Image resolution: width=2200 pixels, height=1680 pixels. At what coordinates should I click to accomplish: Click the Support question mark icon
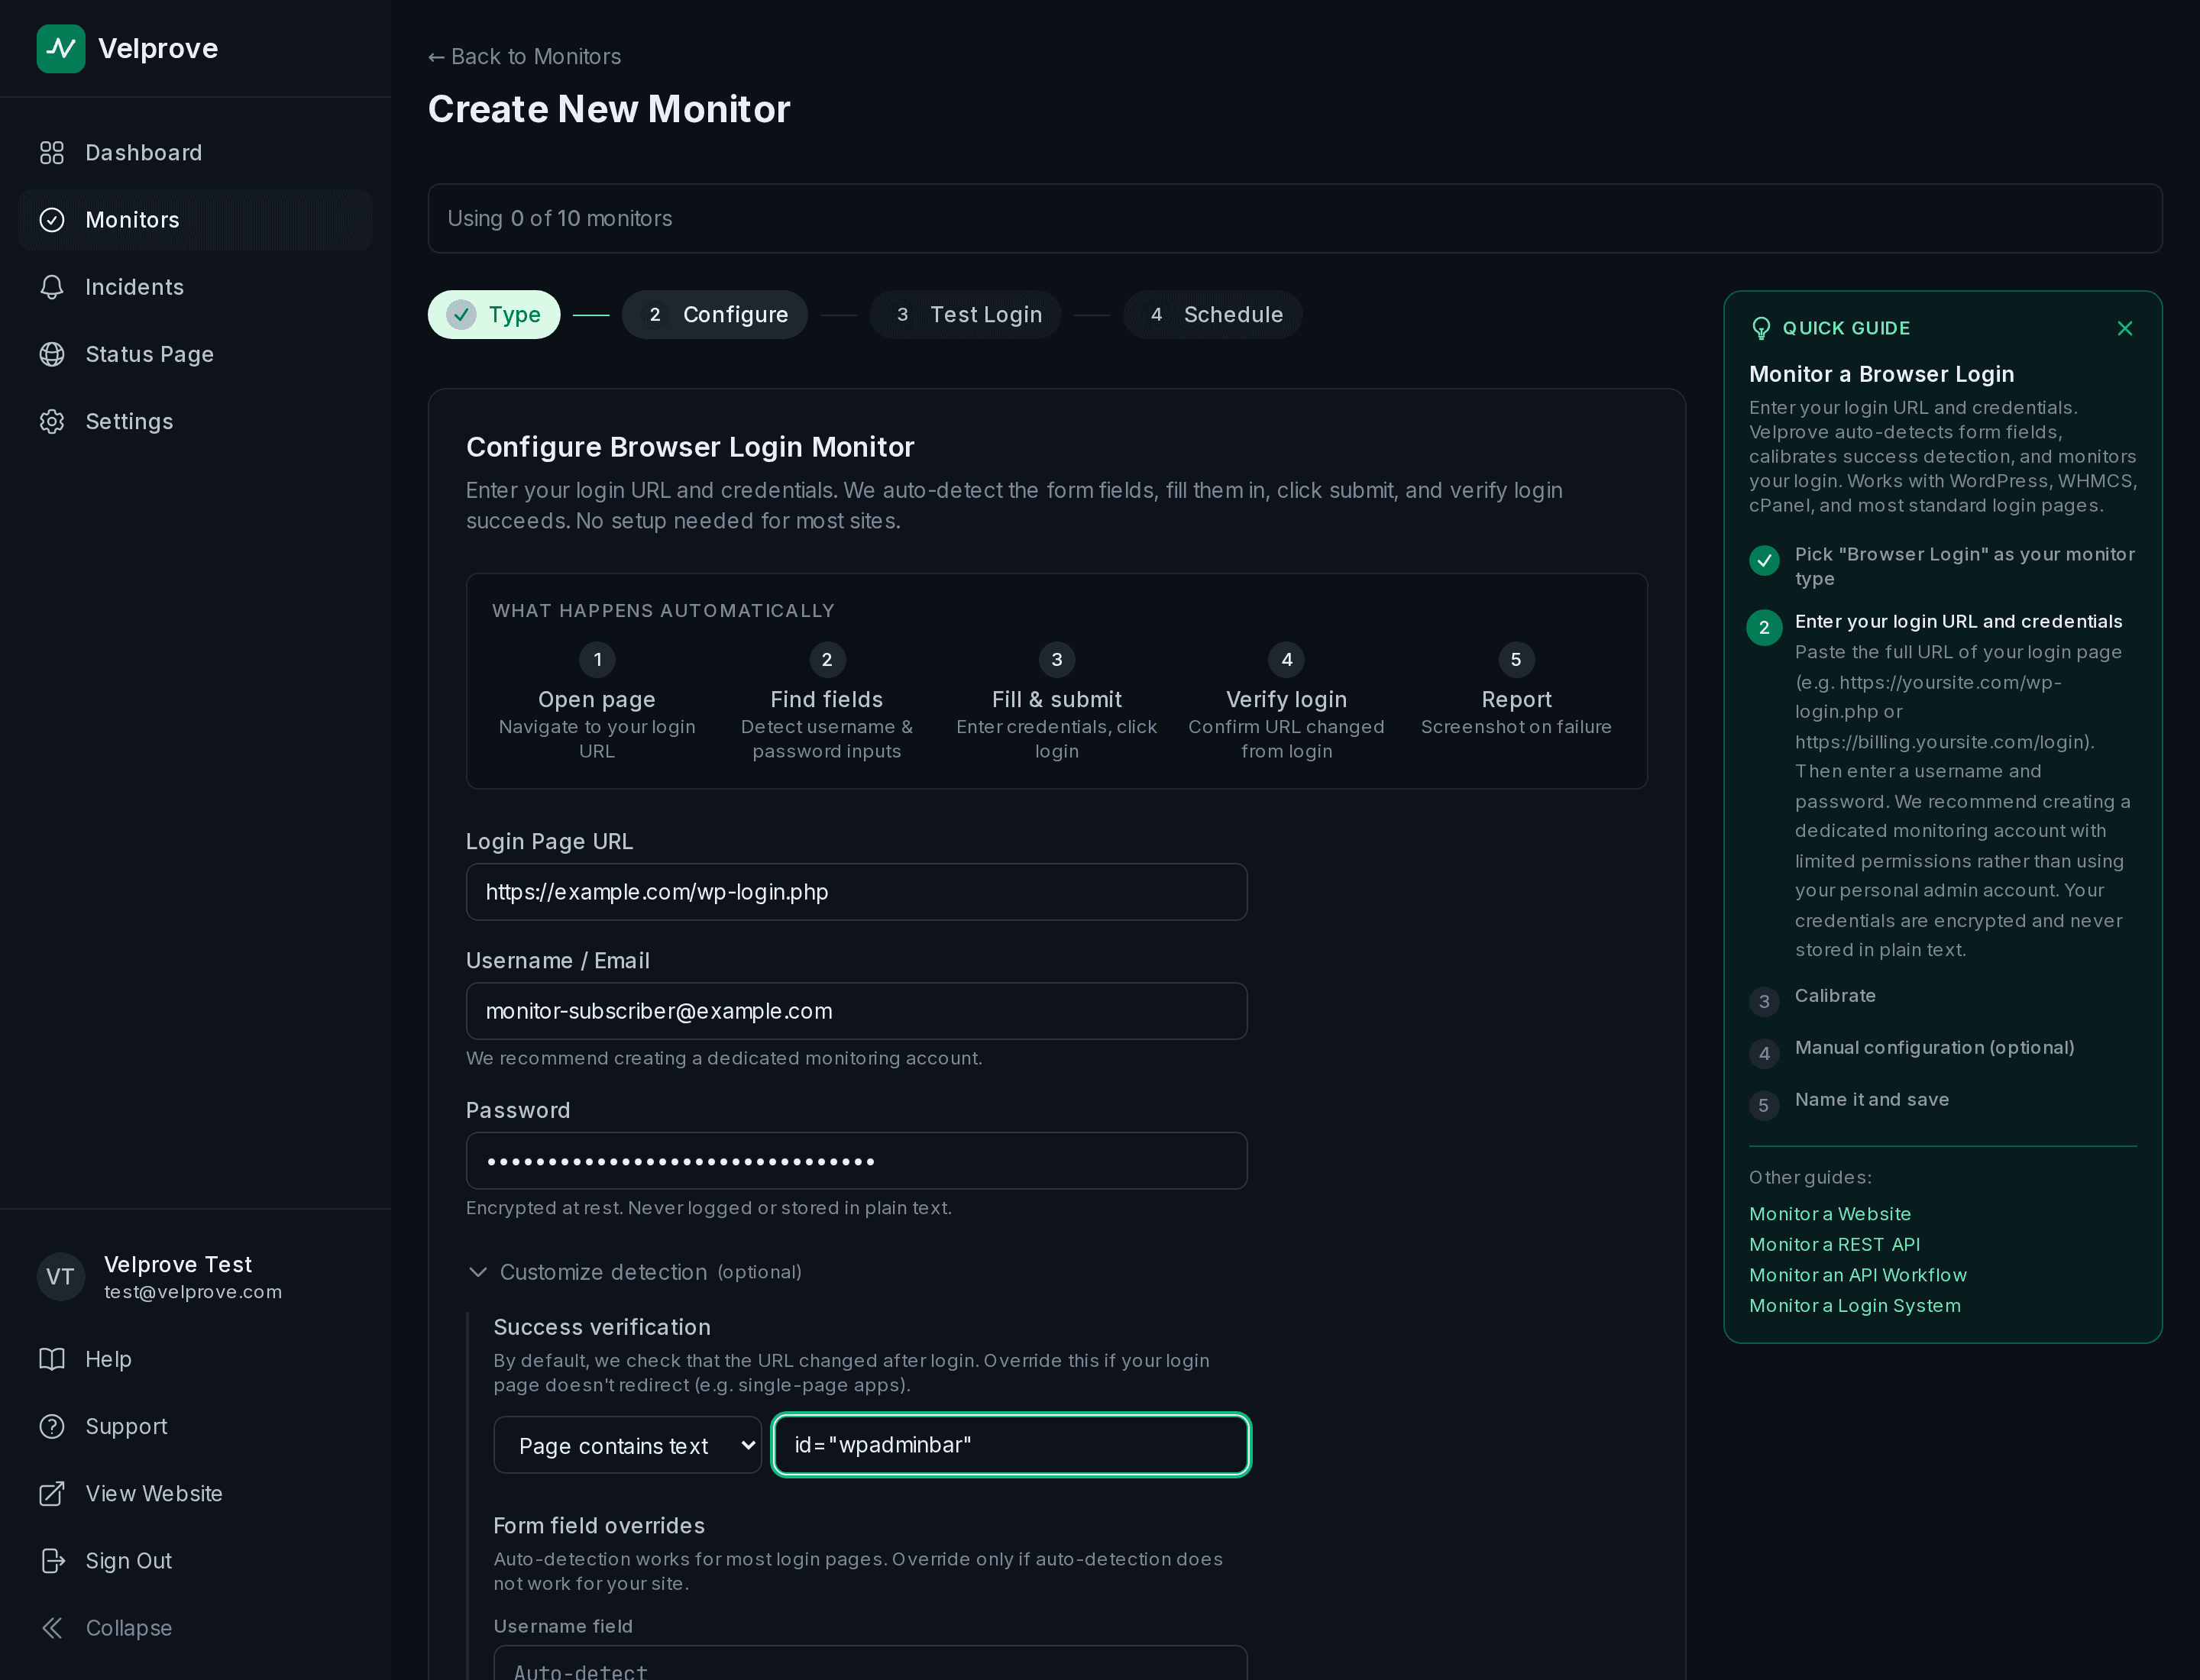coord(52,1426)
